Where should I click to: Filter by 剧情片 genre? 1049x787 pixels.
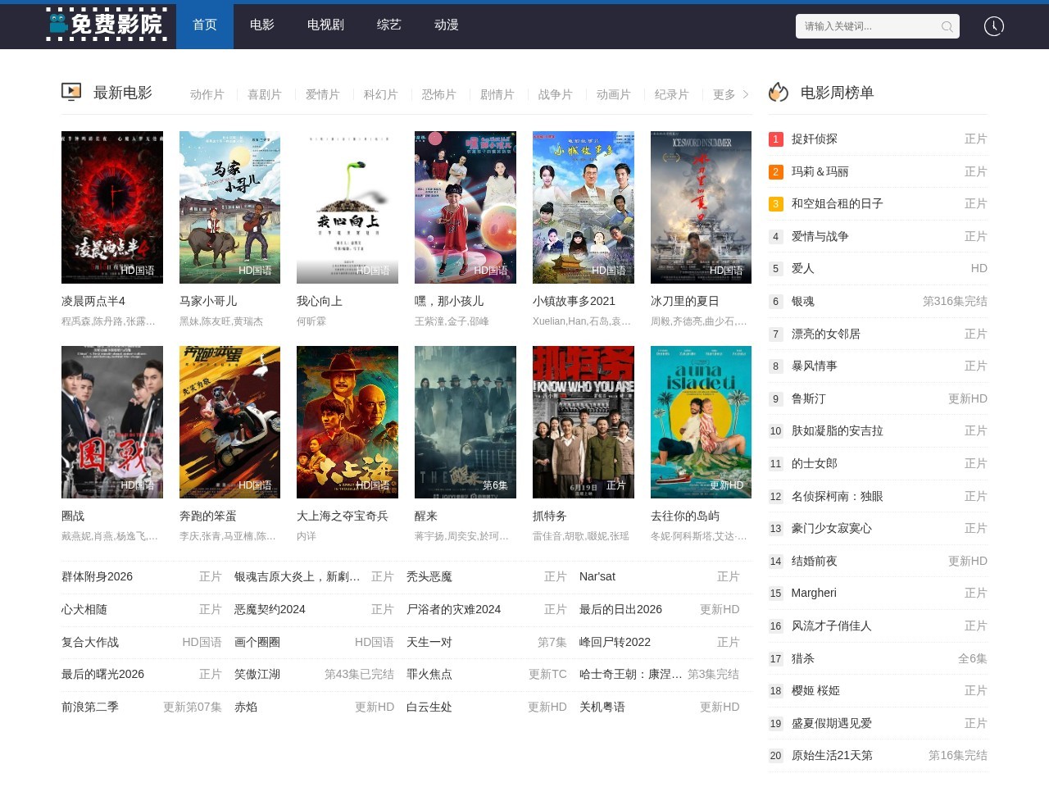coord(497,94)
